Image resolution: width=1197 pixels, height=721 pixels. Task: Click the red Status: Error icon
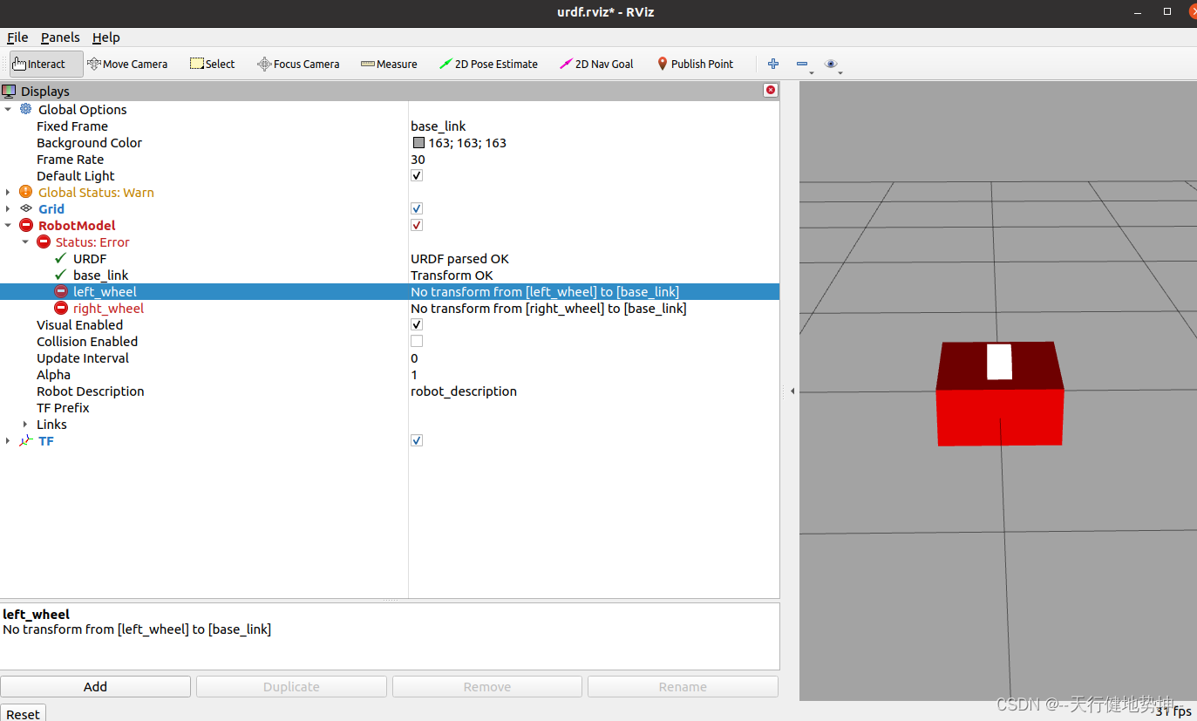point(43,242)
